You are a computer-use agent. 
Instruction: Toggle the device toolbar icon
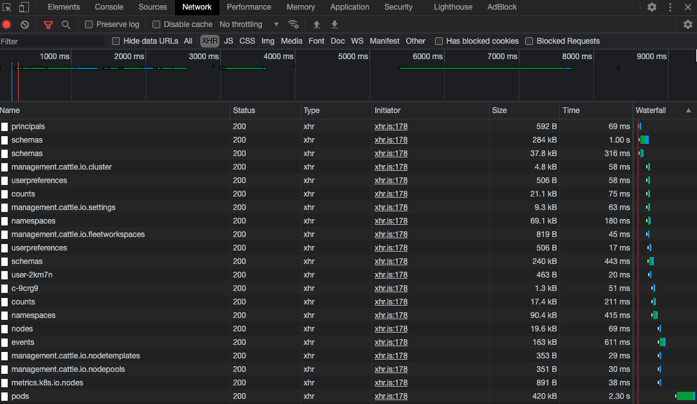[24, 7]
